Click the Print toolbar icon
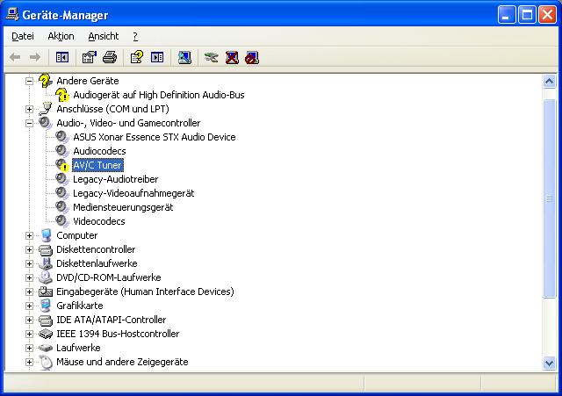 coord(110,57)
